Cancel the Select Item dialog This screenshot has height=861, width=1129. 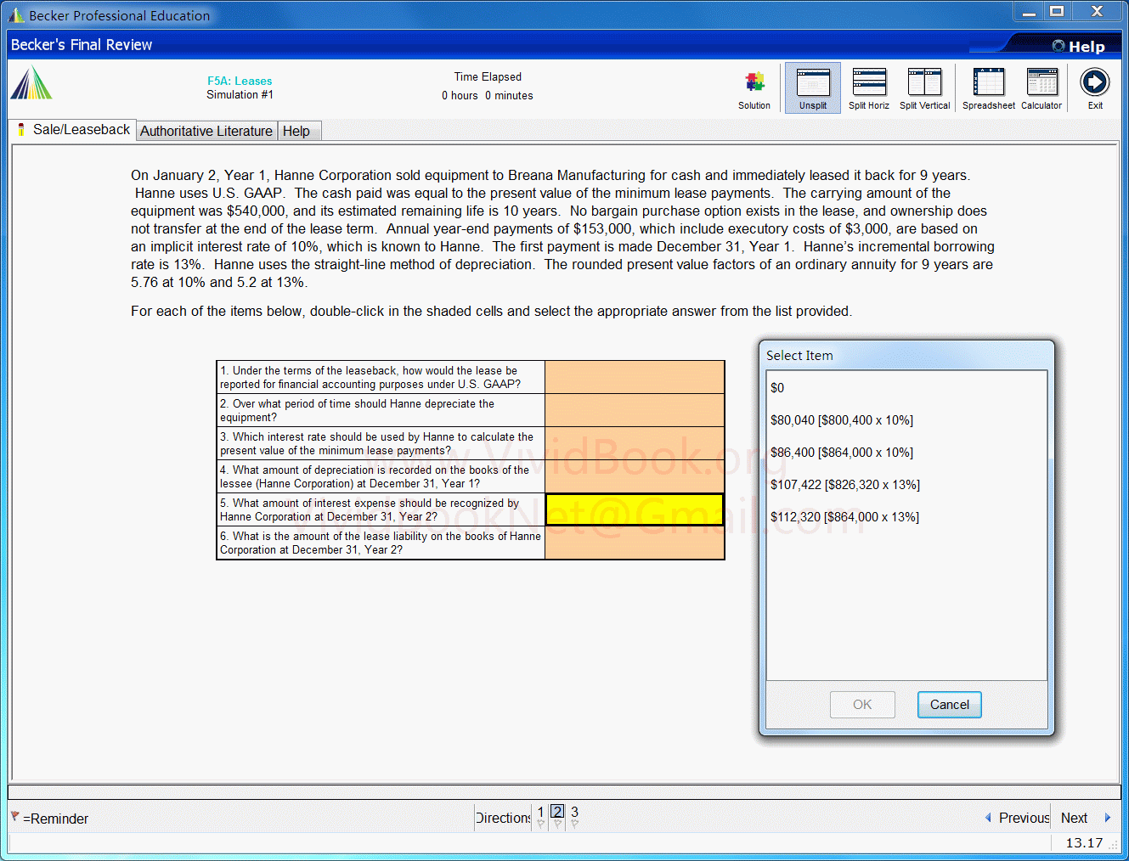pyautogui.click(x=949, y=705)
